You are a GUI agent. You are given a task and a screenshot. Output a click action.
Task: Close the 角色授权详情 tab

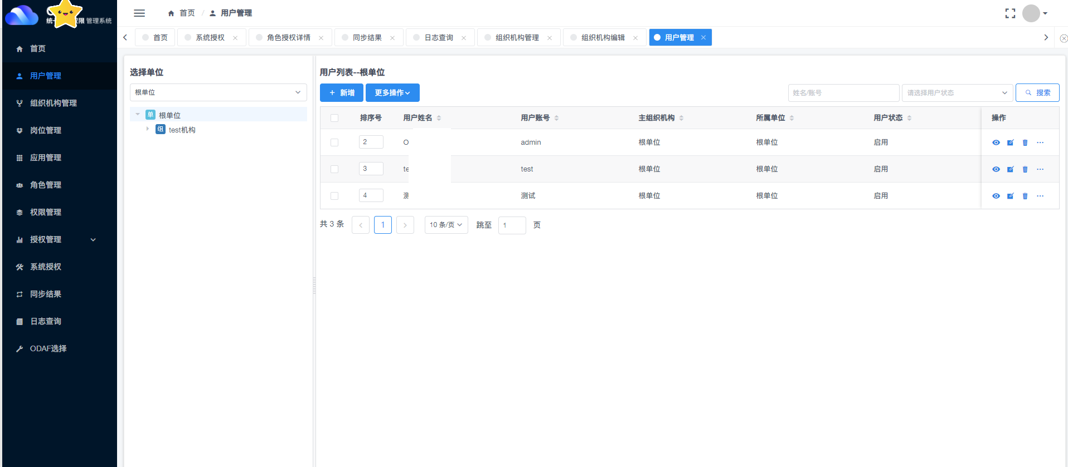[x=321, y=38]
